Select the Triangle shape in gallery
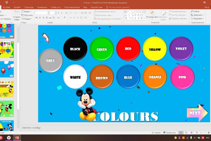This screenshot has height=141, width=211. [126, 15]
